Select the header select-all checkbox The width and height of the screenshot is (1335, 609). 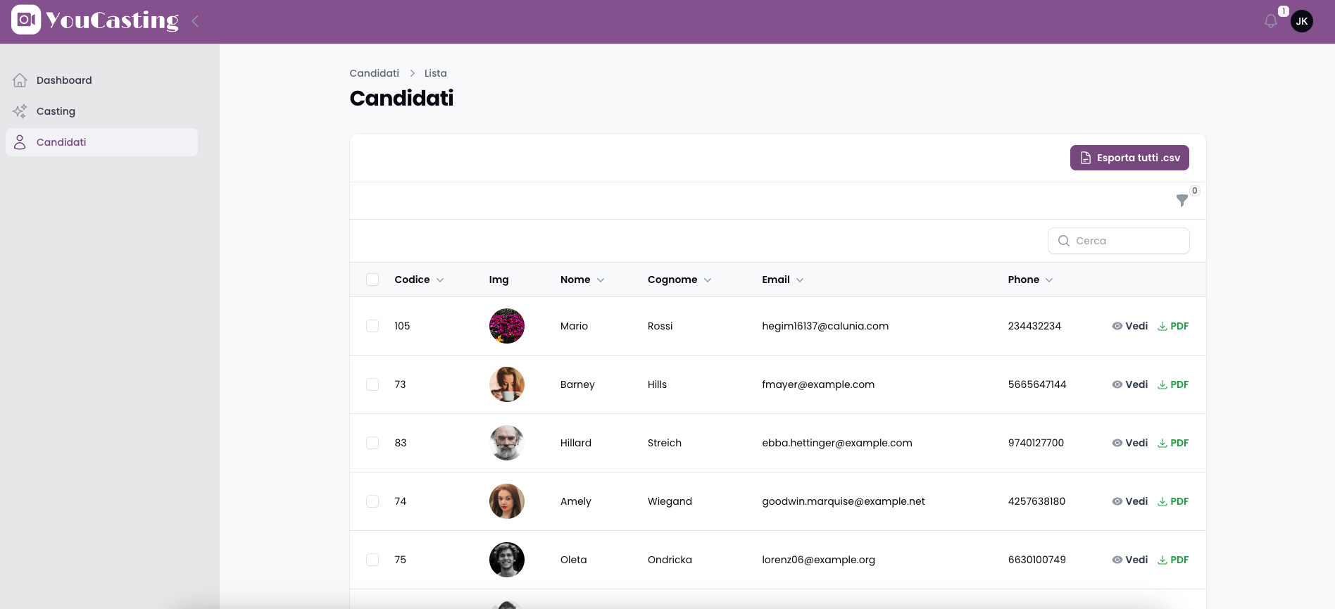(372, 280)
